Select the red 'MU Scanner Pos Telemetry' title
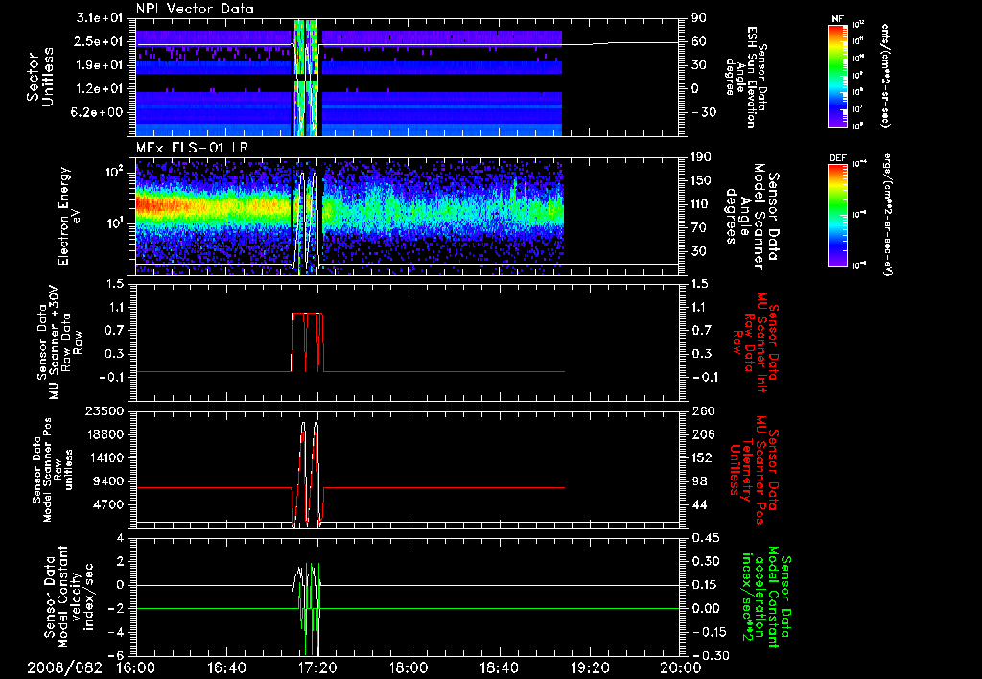The width and height of the screenshot is (982, 679). [x=754, y=470]
